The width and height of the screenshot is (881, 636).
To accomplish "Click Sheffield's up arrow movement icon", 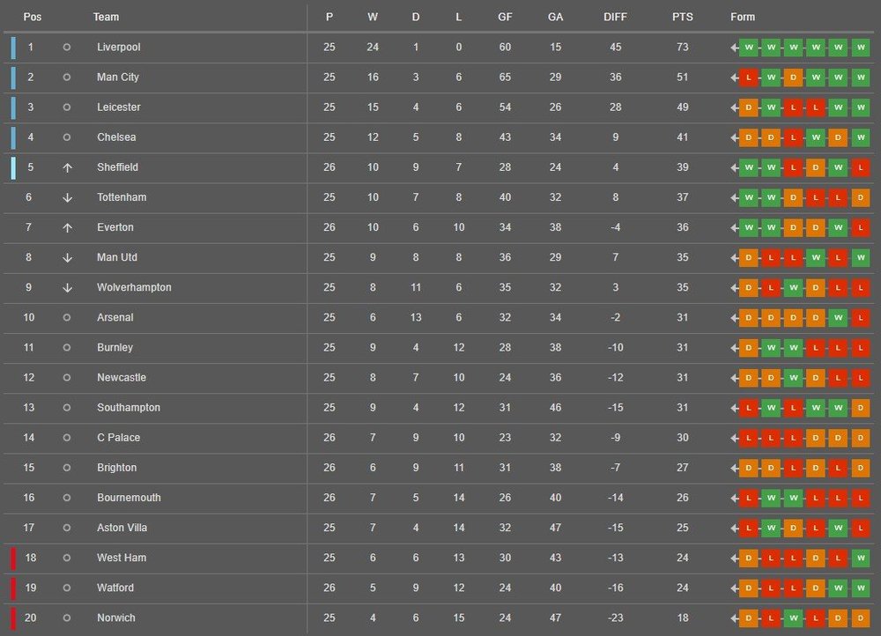I will (x=67, y=167).
